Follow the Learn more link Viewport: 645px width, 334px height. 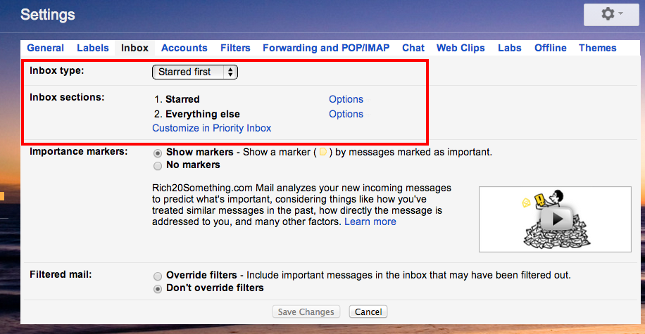click(370, 221)
